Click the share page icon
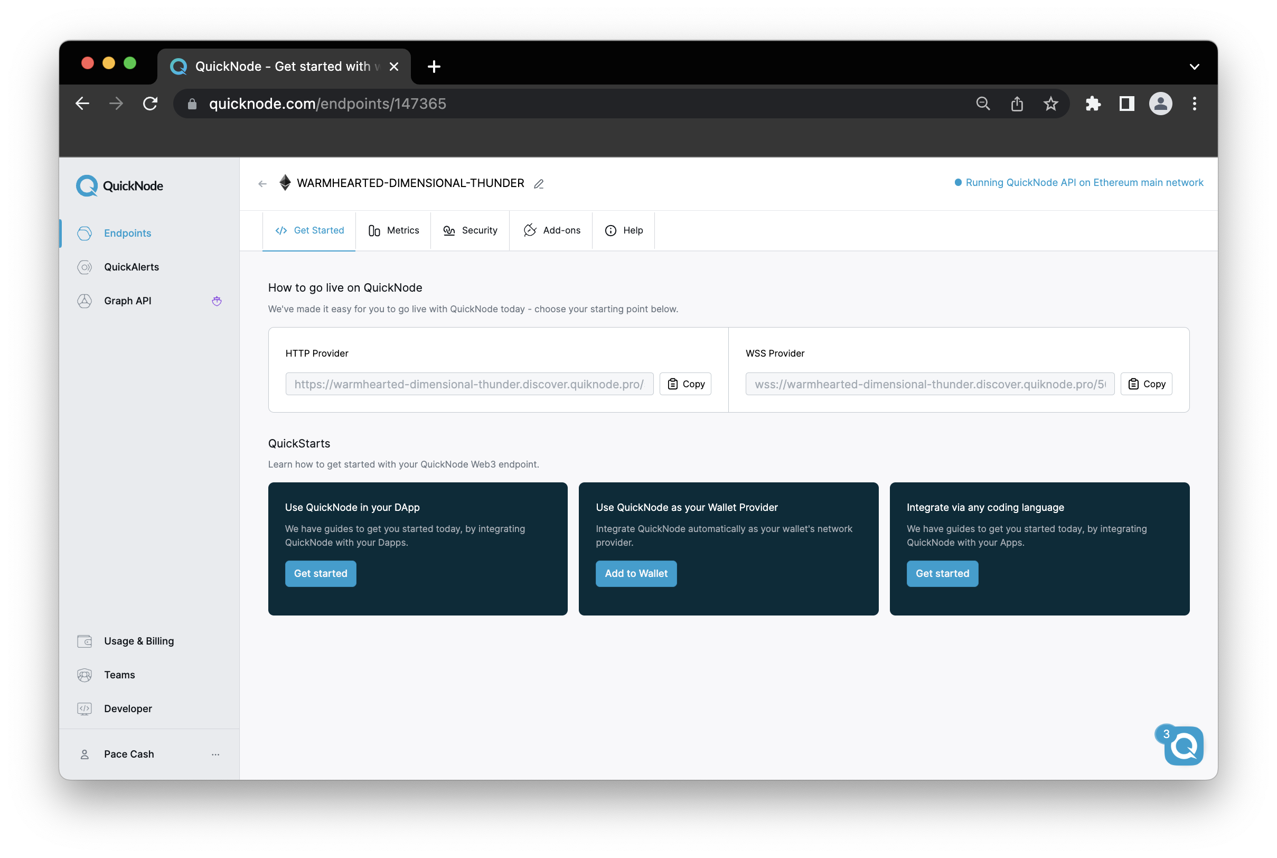1277x858 pixels. coord(1017,104)
